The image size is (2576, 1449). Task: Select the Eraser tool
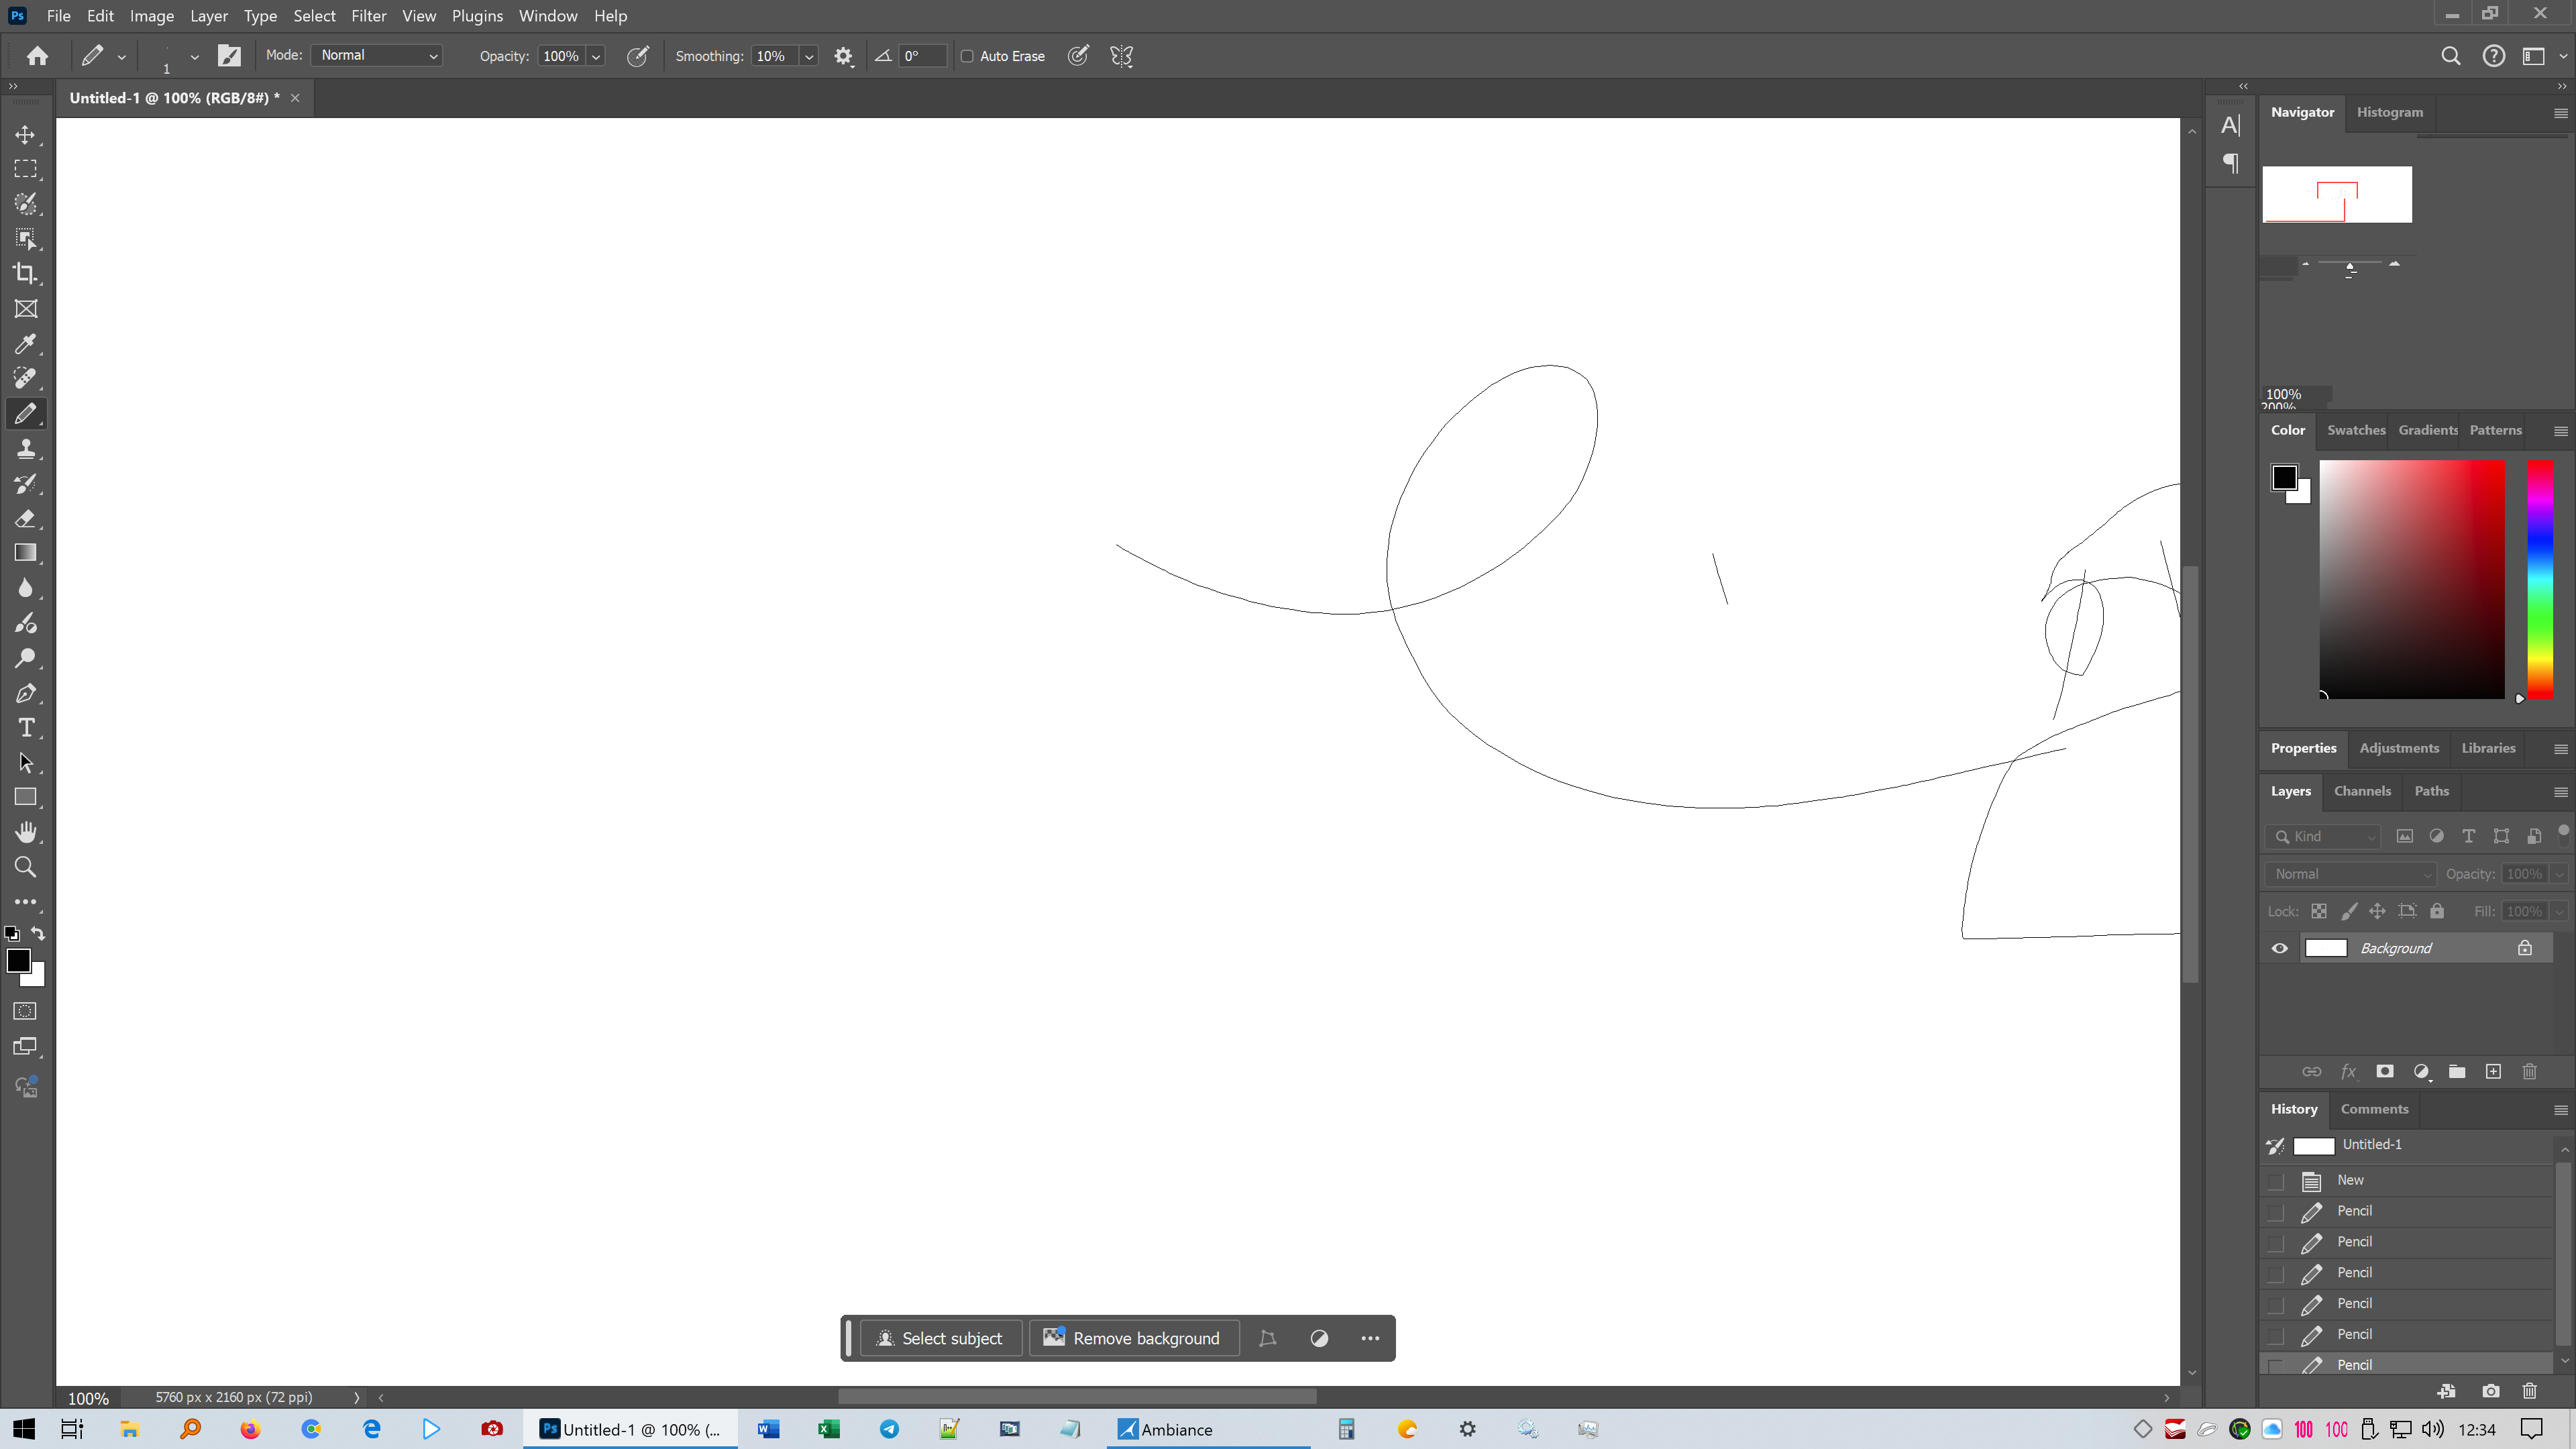click(x=25, y=518)
